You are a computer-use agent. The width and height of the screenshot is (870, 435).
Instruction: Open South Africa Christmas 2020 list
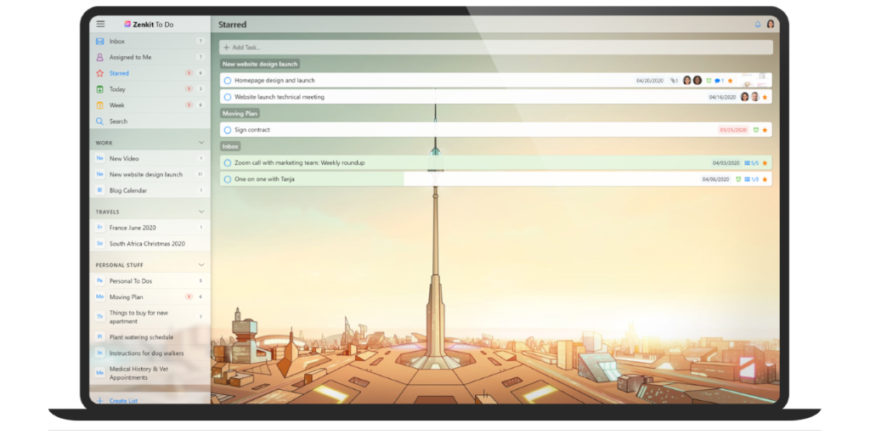(150, 244)
